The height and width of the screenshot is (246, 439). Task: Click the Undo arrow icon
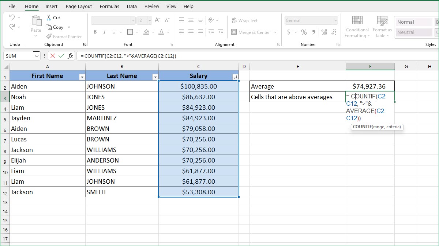coord(12,17)
